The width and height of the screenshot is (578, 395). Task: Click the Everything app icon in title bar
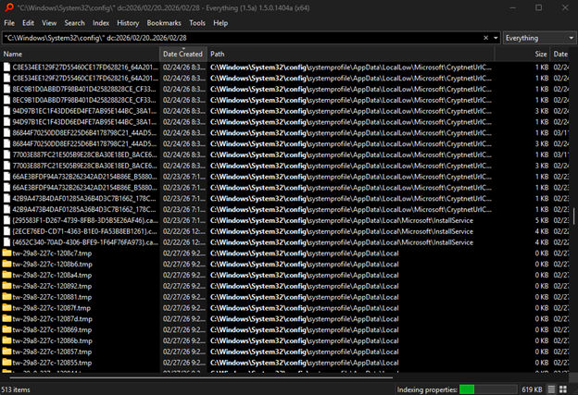coord(7,7)
